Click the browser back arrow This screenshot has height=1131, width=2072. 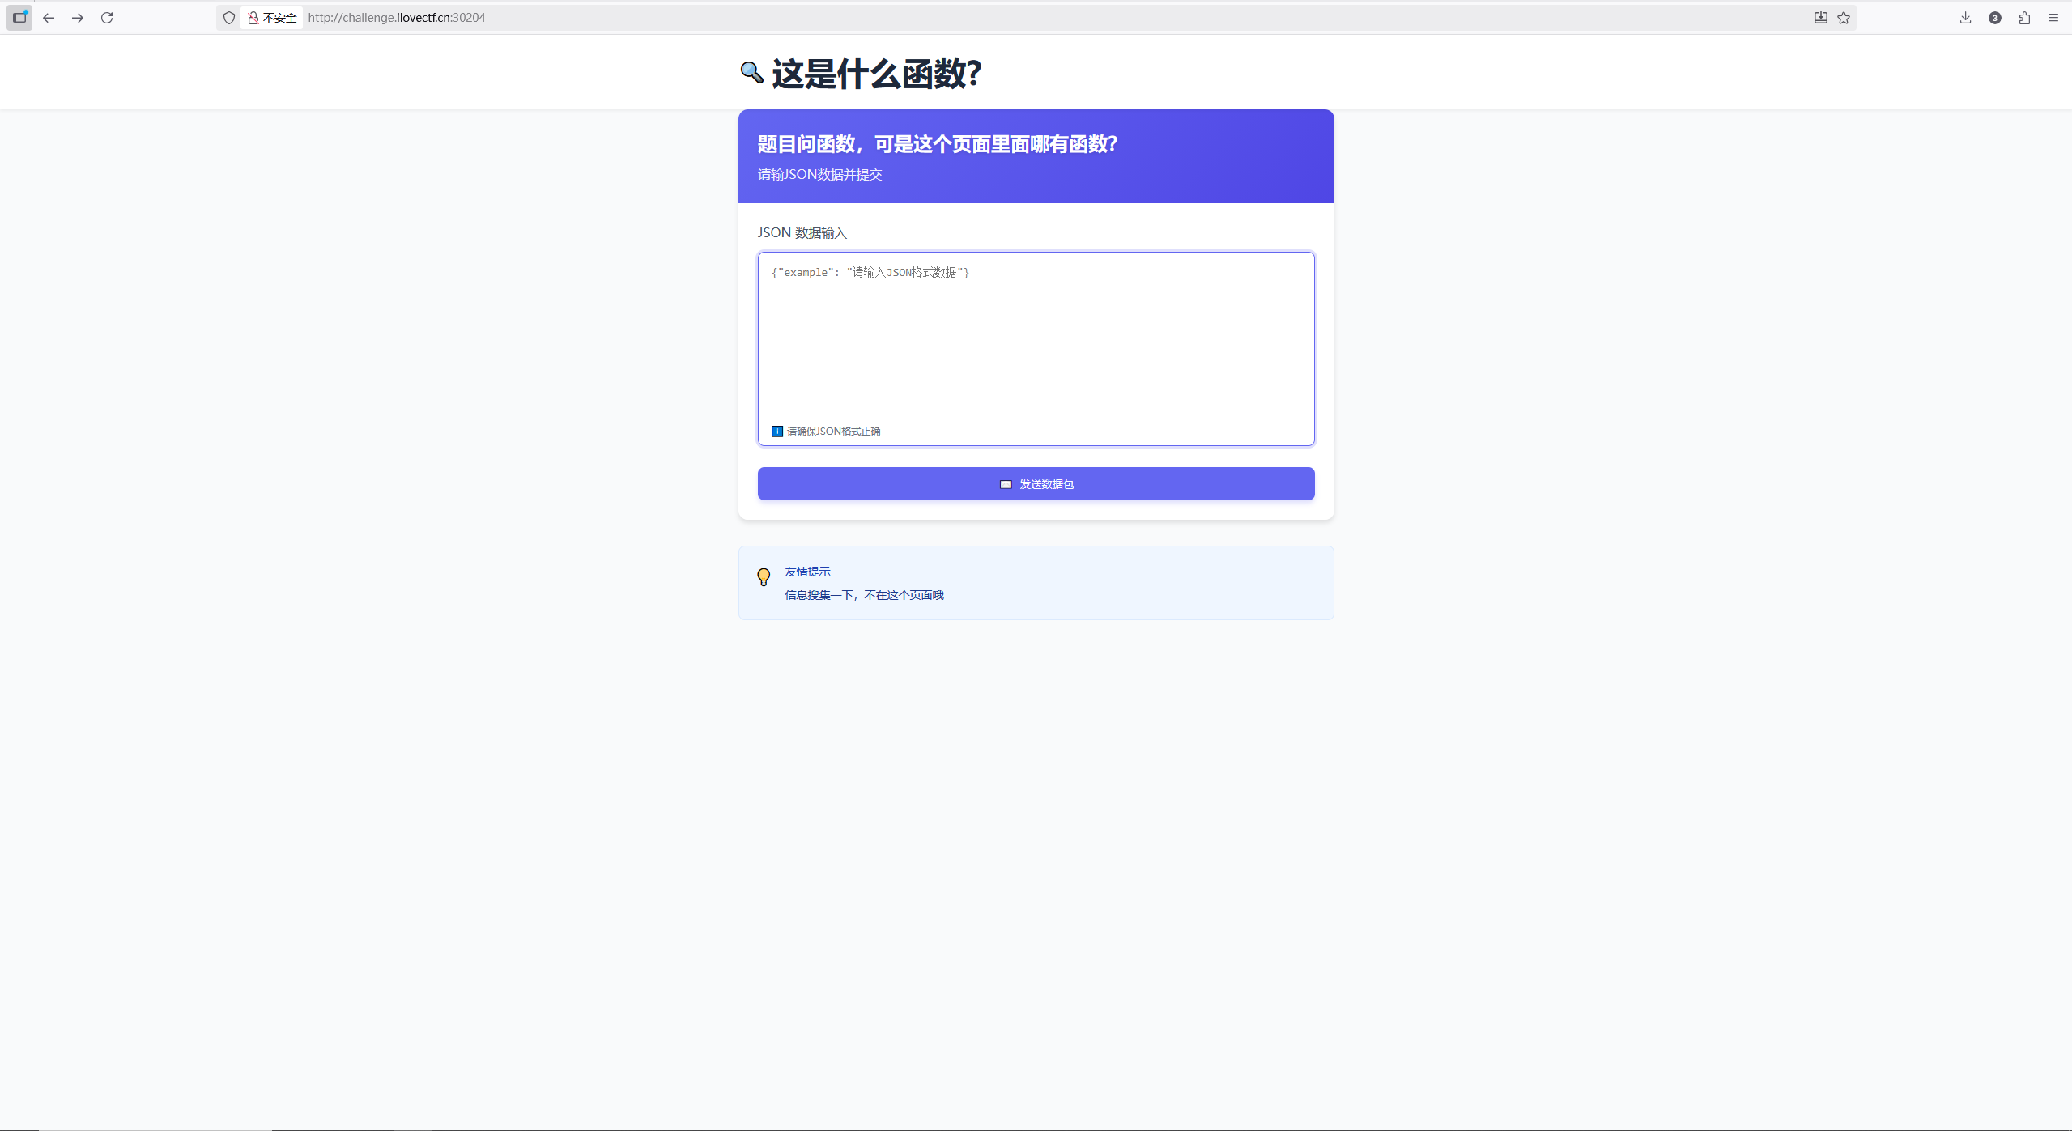click(x=49, y=18)
